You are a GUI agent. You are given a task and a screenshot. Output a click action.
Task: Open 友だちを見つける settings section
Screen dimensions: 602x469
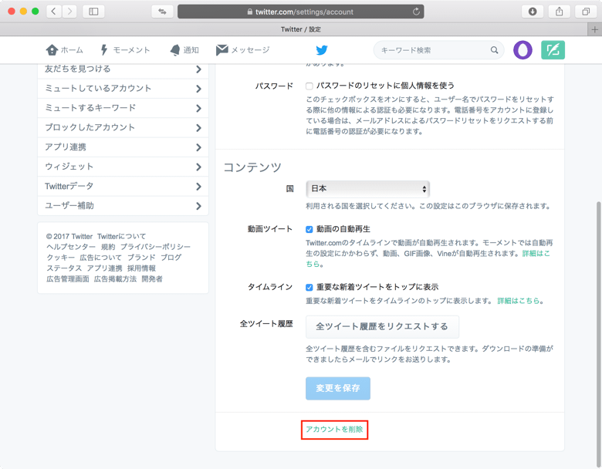[x=123, y=69]
